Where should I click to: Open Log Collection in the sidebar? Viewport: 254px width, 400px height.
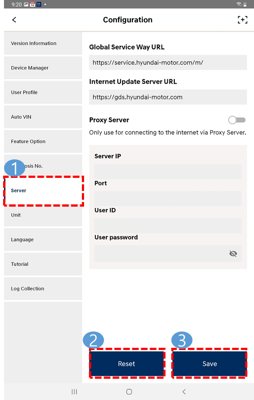(x=43, y=288)
